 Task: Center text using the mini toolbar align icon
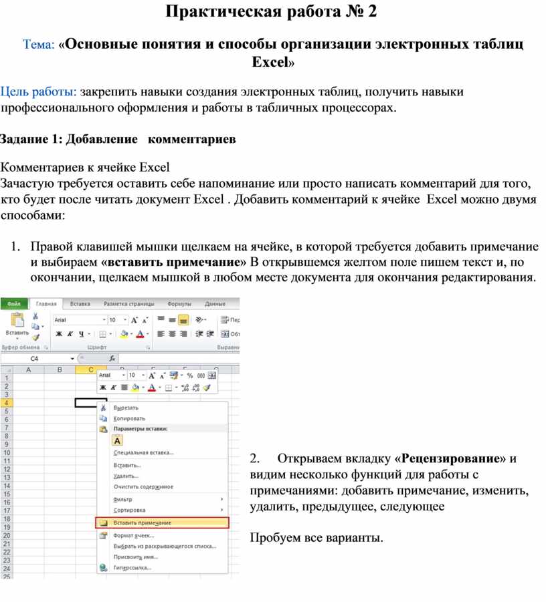point(124,388)
